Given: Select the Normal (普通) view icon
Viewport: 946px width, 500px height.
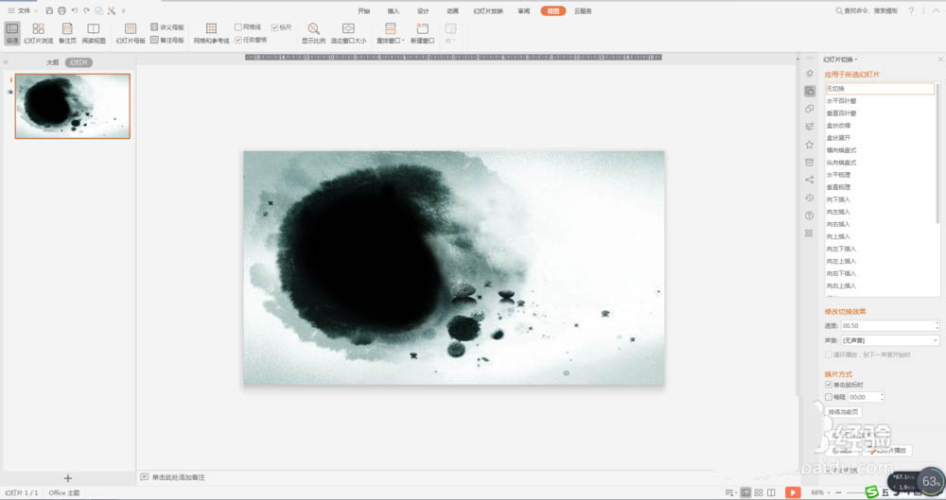Looking at the screenshot, I should pyautogui.click(x=12, y=33).
